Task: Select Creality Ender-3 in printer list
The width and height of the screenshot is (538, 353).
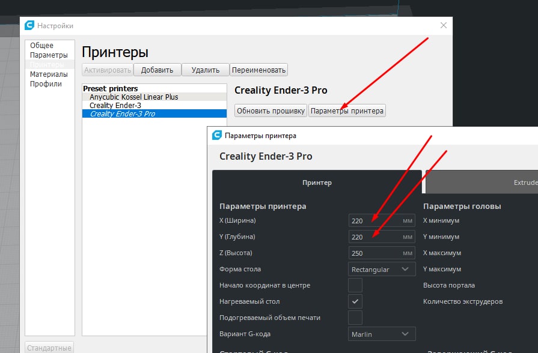Action: pyautogui.click(x=154, y=105)
